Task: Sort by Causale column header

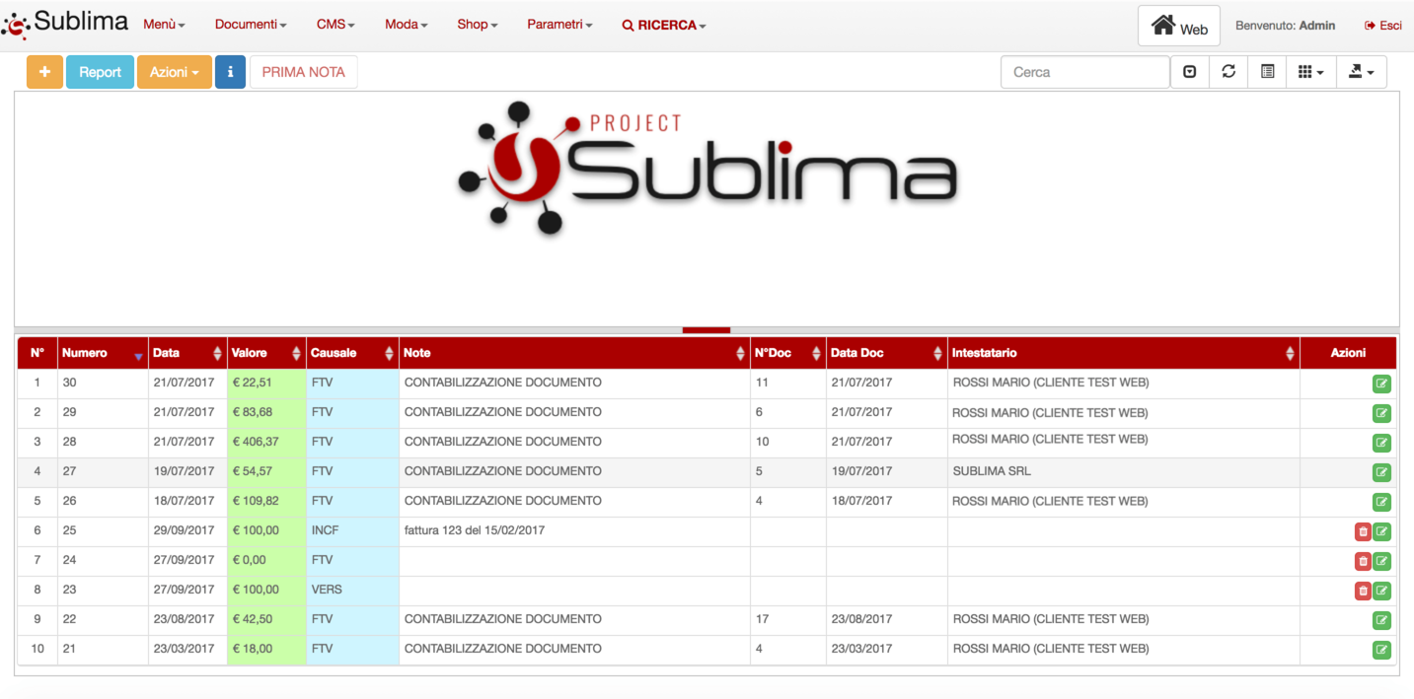Action: [352, 353]
